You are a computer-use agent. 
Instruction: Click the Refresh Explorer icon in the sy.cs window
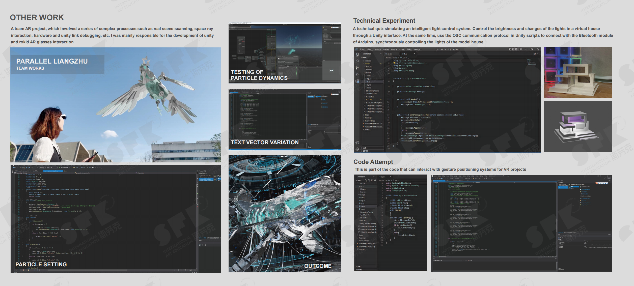[x=372, y=180]
